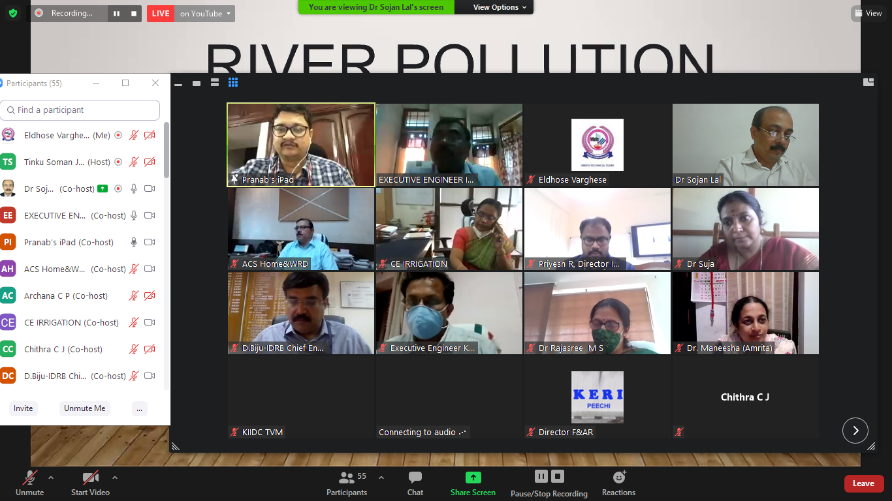Open the Chat panel icon
This screenshot has width=892, height=501.
click(415, 478)
